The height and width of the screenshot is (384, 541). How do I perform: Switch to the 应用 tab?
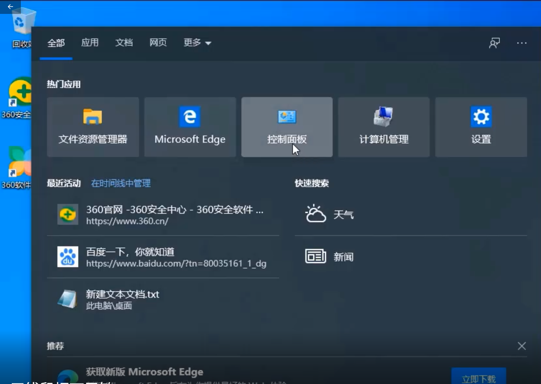click(90, 43)
